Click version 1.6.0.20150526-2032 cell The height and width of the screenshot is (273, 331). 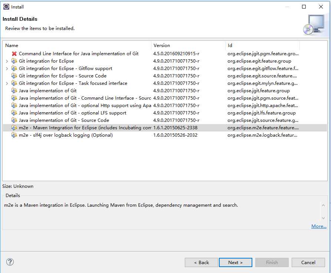point(176,135)
